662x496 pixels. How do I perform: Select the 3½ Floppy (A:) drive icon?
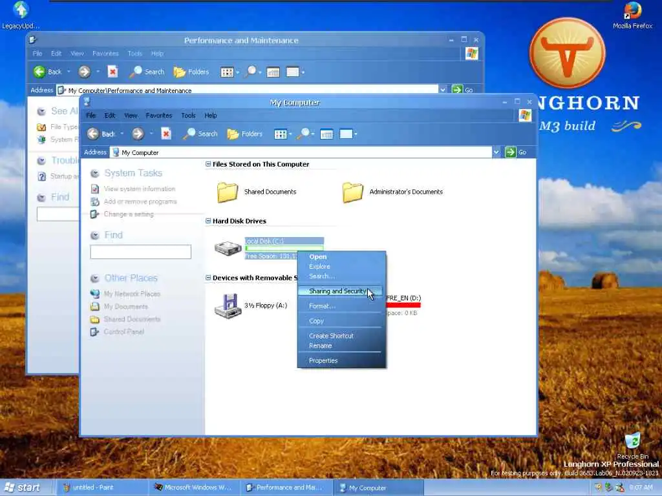pyautogui.click(x=228, y=305)
